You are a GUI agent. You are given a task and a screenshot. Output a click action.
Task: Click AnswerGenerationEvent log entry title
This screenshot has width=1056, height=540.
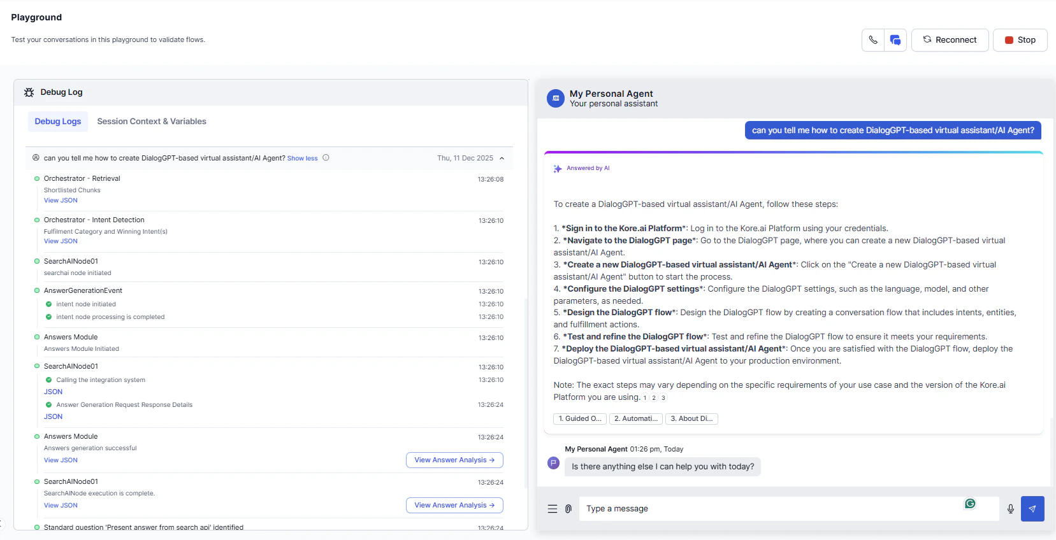83,290
